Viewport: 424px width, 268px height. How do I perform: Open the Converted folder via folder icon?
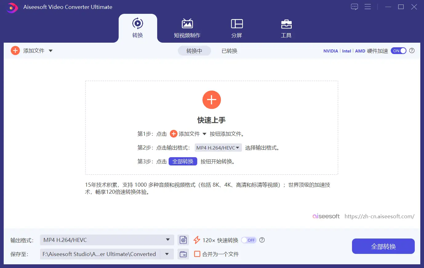[183, 254]
